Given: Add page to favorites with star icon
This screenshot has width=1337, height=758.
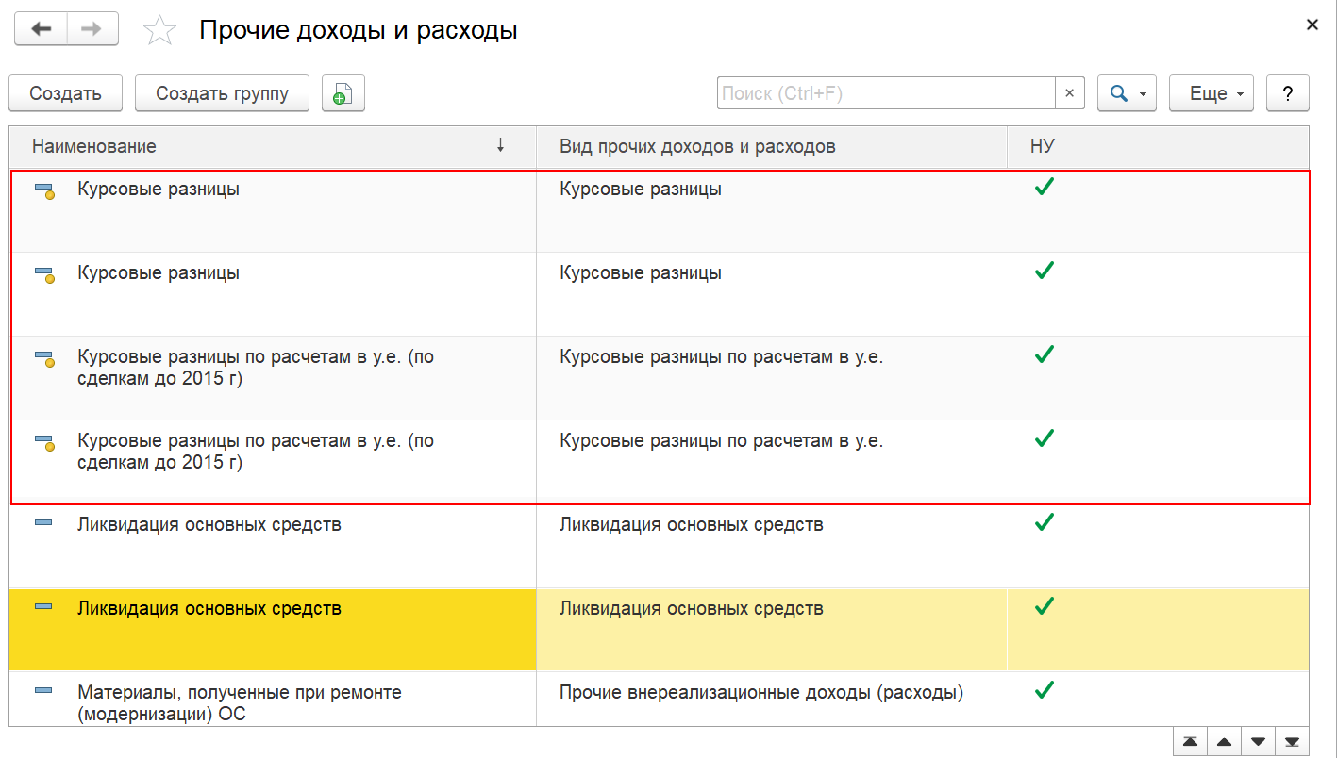Looking at the screenshot, I should [x=159, y=31].
